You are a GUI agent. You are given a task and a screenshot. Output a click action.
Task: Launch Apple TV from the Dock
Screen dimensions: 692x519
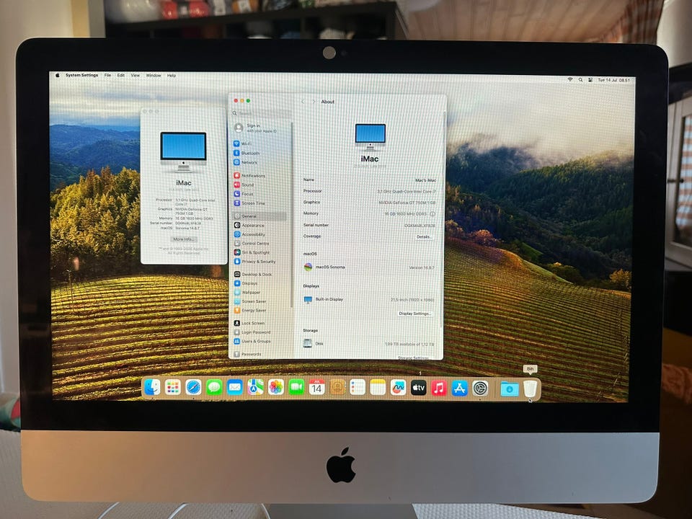coord(418,388)
